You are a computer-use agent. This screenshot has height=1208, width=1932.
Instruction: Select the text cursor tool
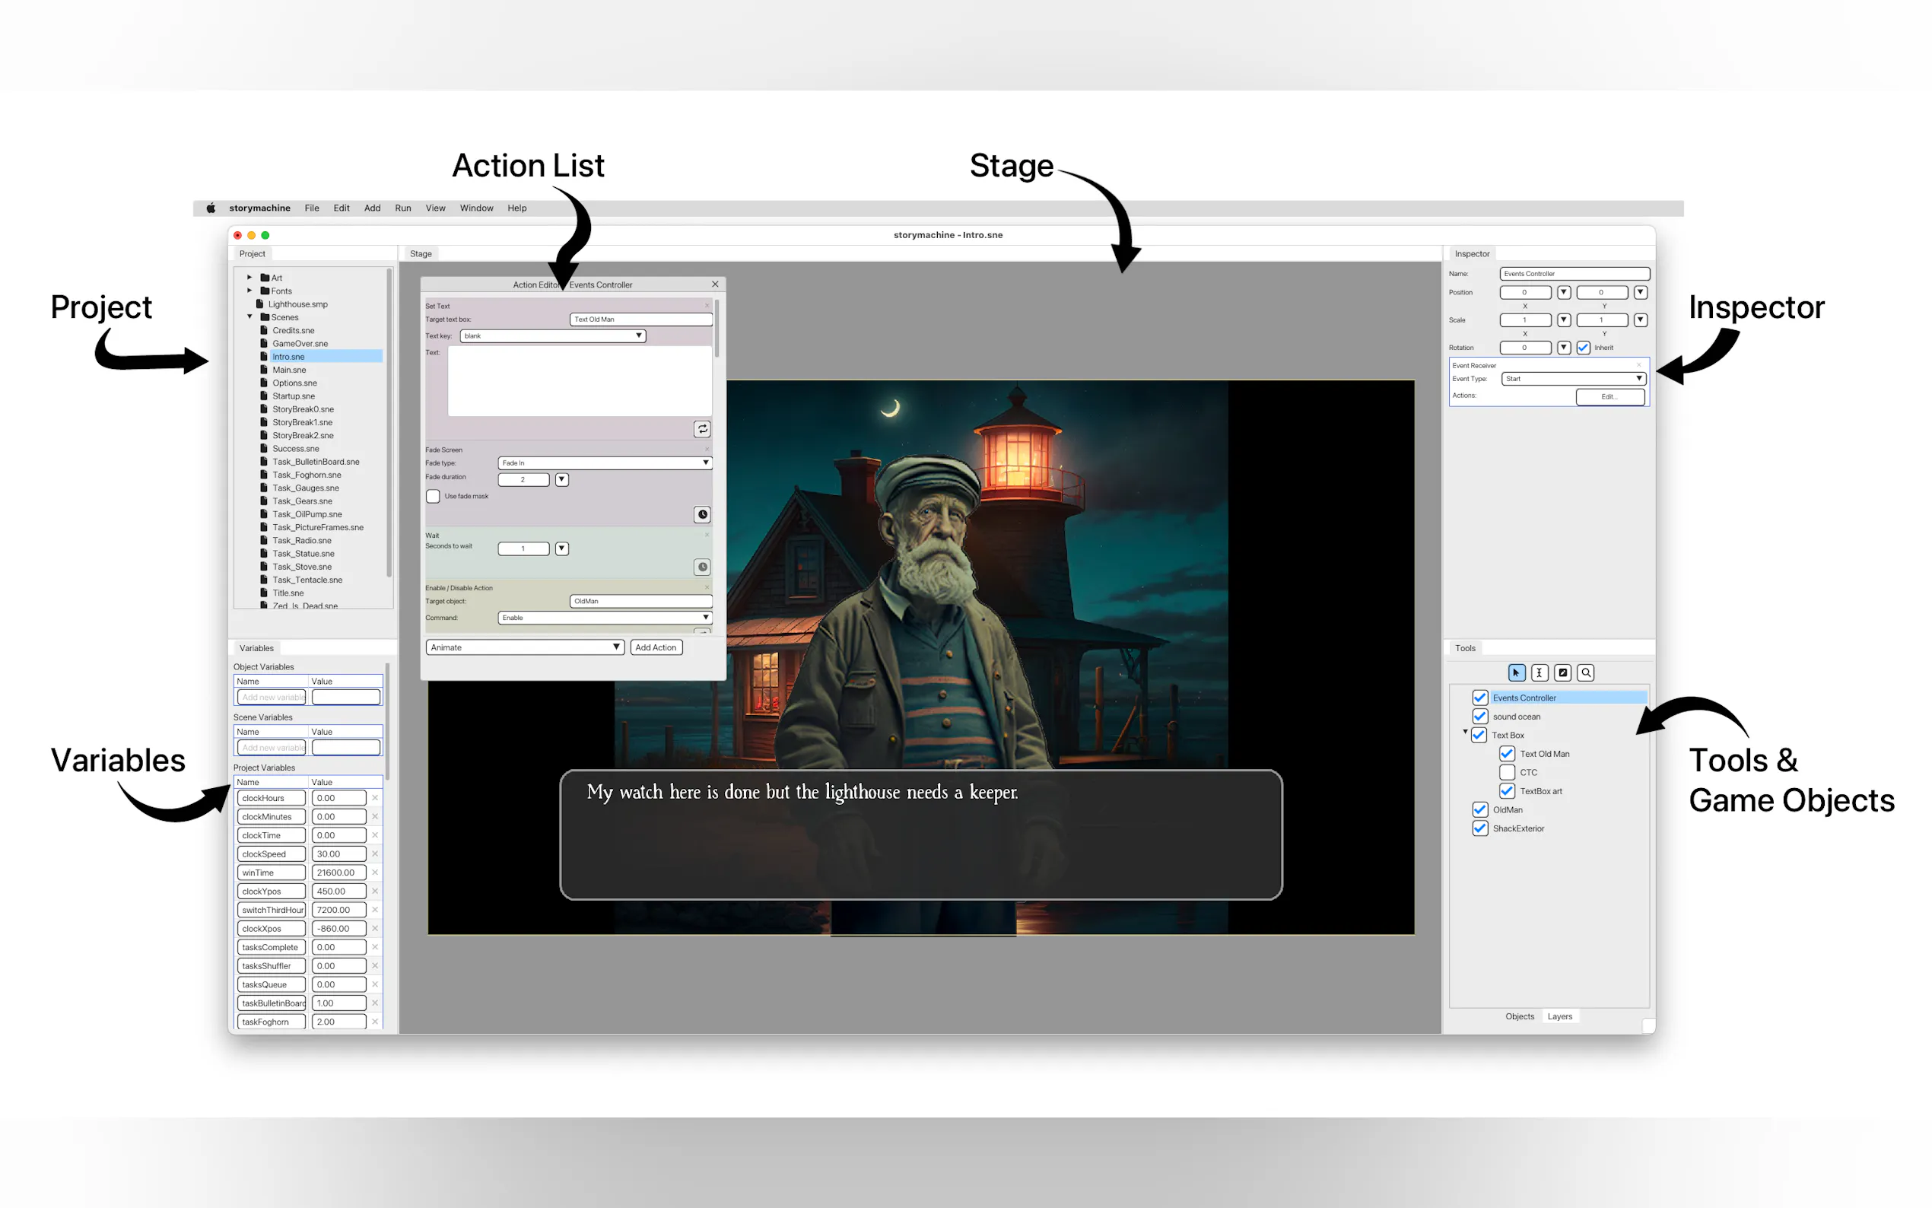[1539, 672]
